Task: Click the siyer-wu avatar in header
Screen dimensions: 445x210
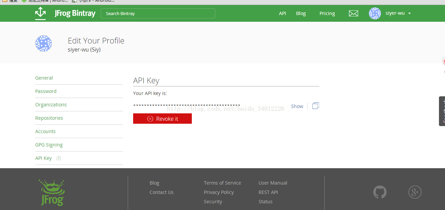Action: (x=375, y=13)
